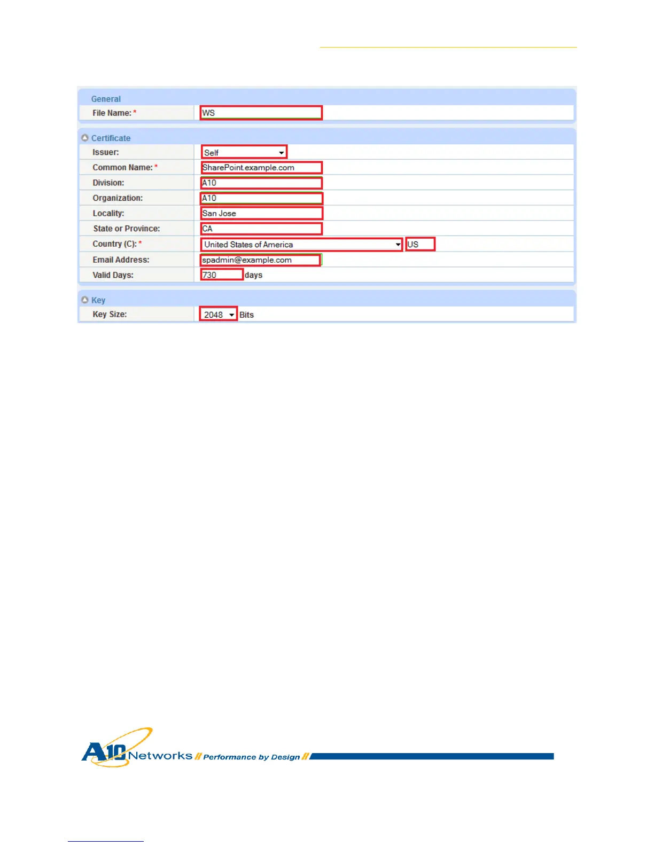Click the Common Name input field
Screen dimensions: 654x846
(x=261, y=168)
